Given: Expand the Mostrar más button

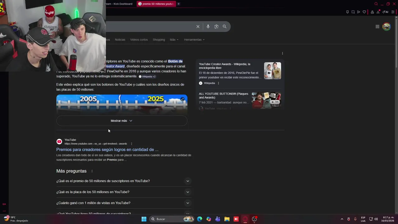Looking at the screenshot, I should pos(122,121).
